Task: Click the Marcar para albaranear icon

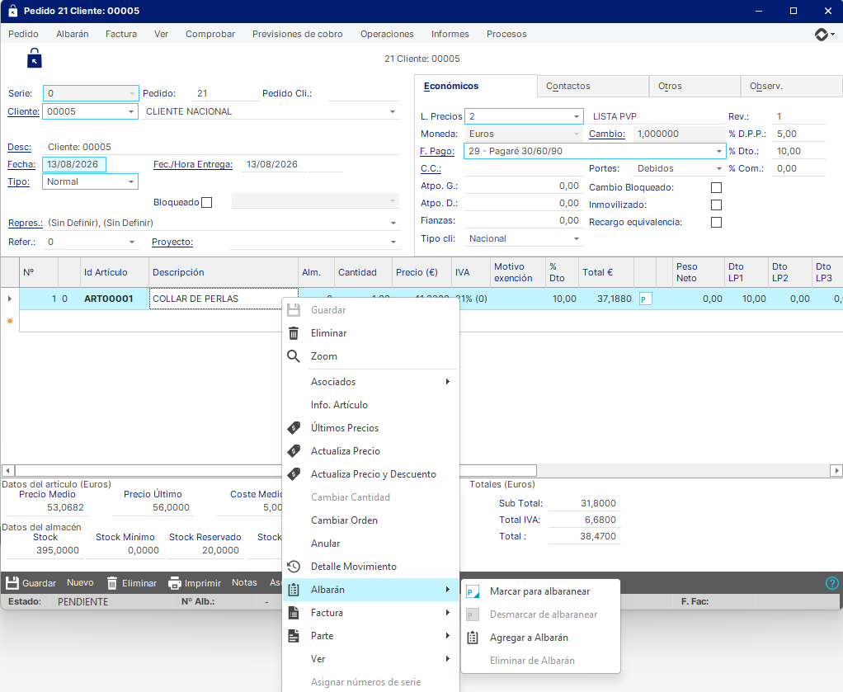Action: coord(473,592)
